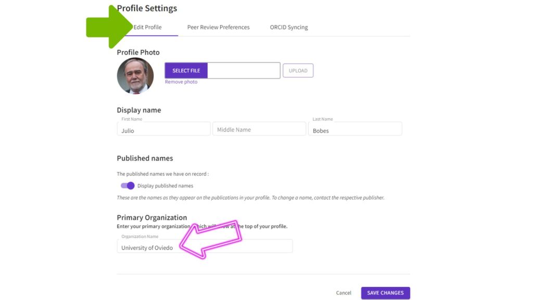The width and height of the screenshot is (533, 300).
Task: Click the Remove photo link
Action: tap(181, 82)
